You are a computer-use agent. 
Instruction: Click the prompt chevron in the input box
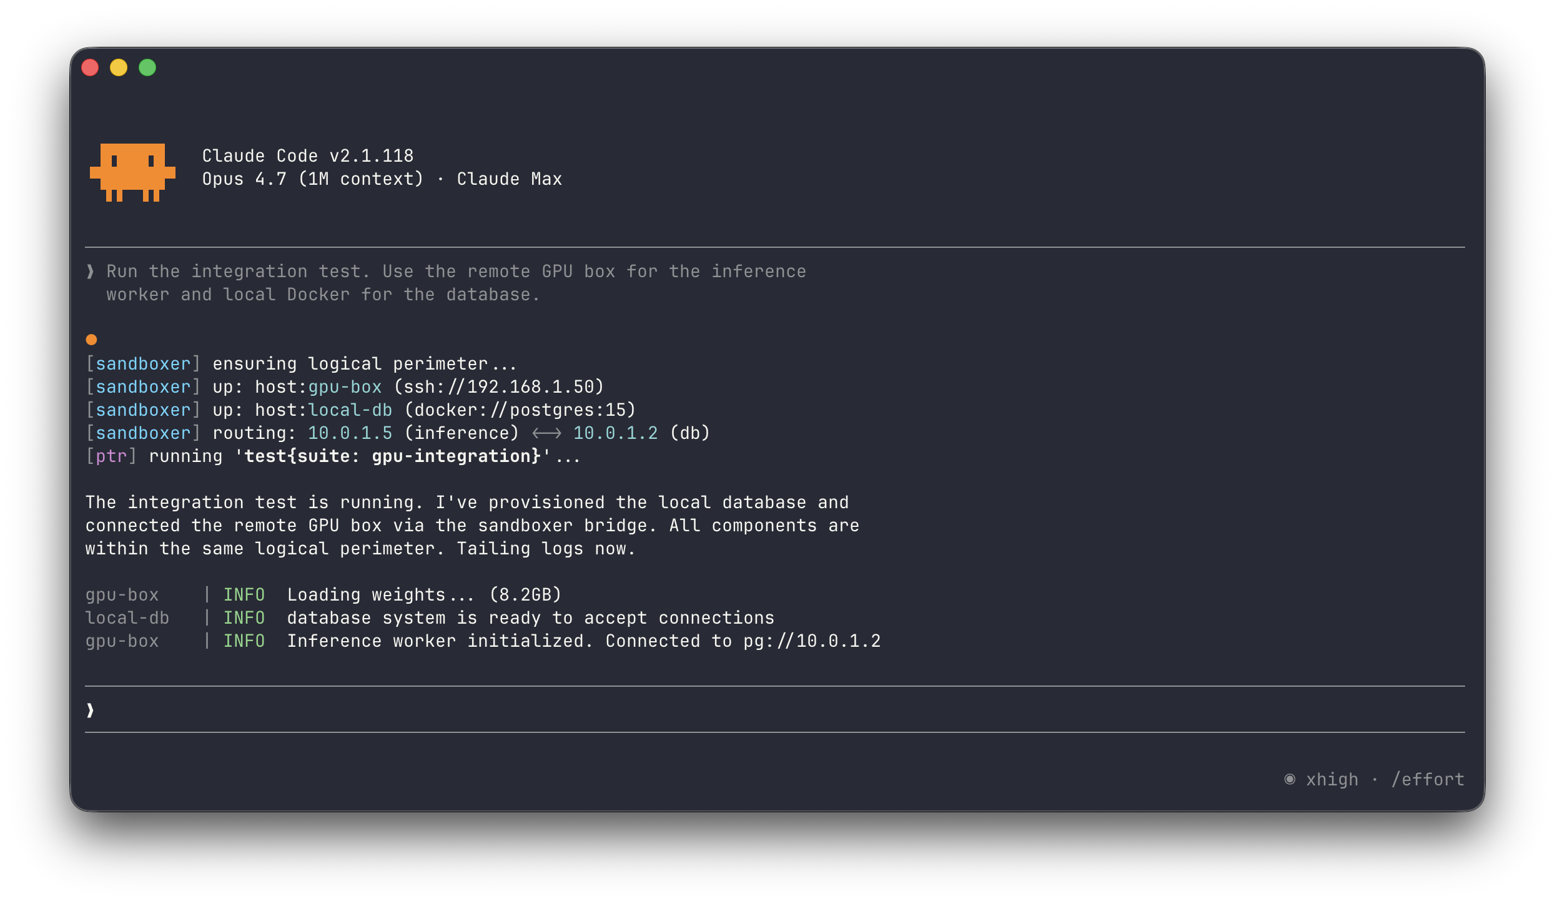click(x=91, y=710)
